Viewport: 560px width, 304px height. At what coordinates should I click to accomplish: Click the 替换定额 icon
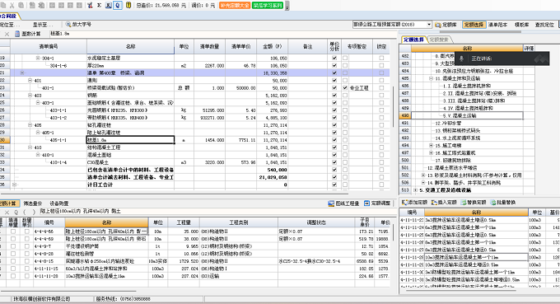tap(463, 202)
